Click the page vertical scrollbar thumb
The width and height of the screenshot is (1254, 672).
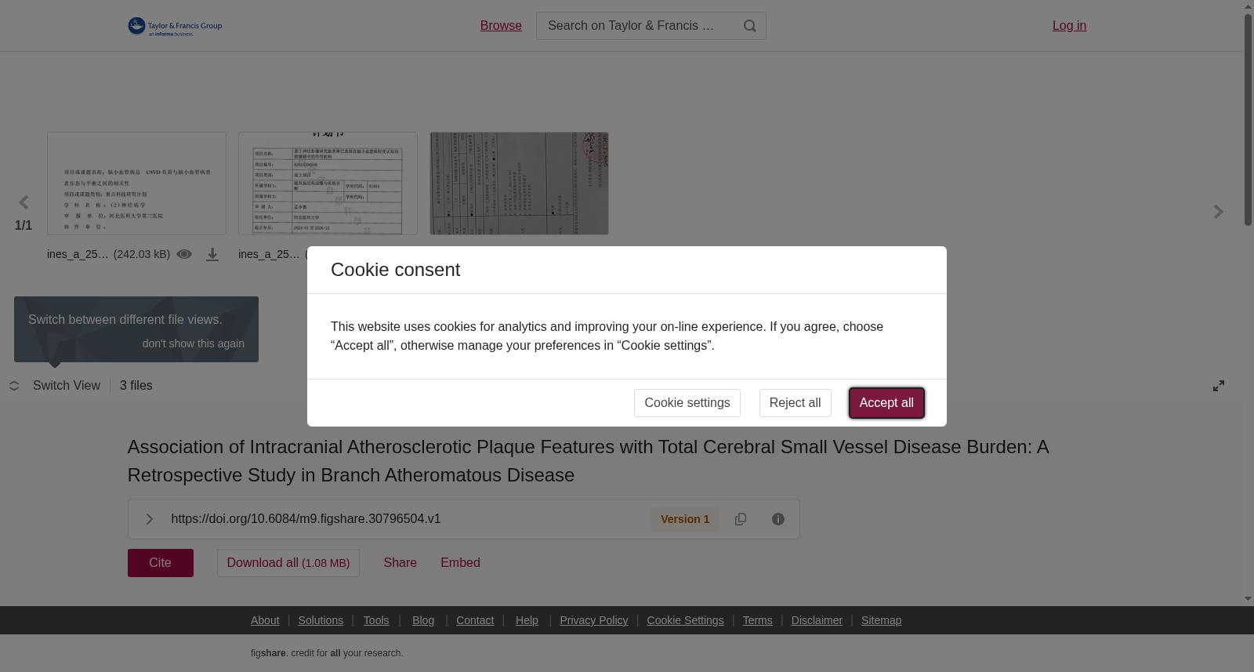coord(1248,119)
